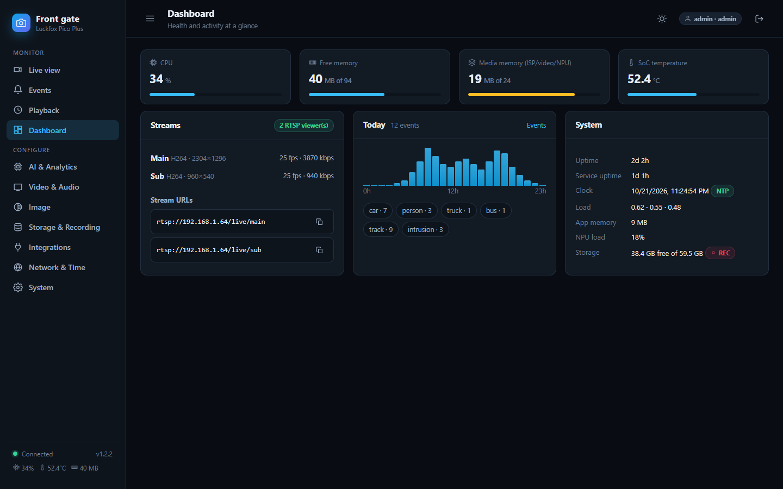783x489 pixels.
Task: Select the 'track · 9' event chip
Action: pyautogui.click(x=381, y=230)
